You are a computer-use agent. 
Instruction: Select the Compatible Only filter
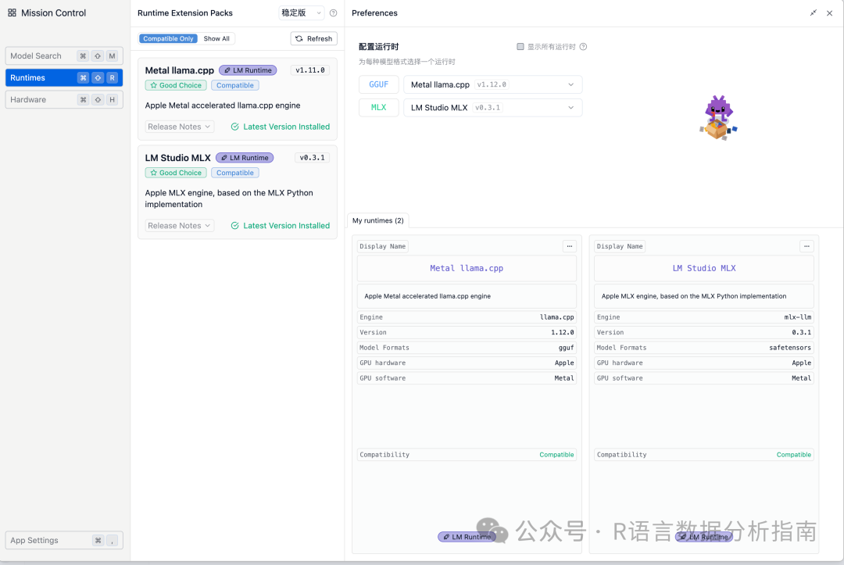[169, 39]
